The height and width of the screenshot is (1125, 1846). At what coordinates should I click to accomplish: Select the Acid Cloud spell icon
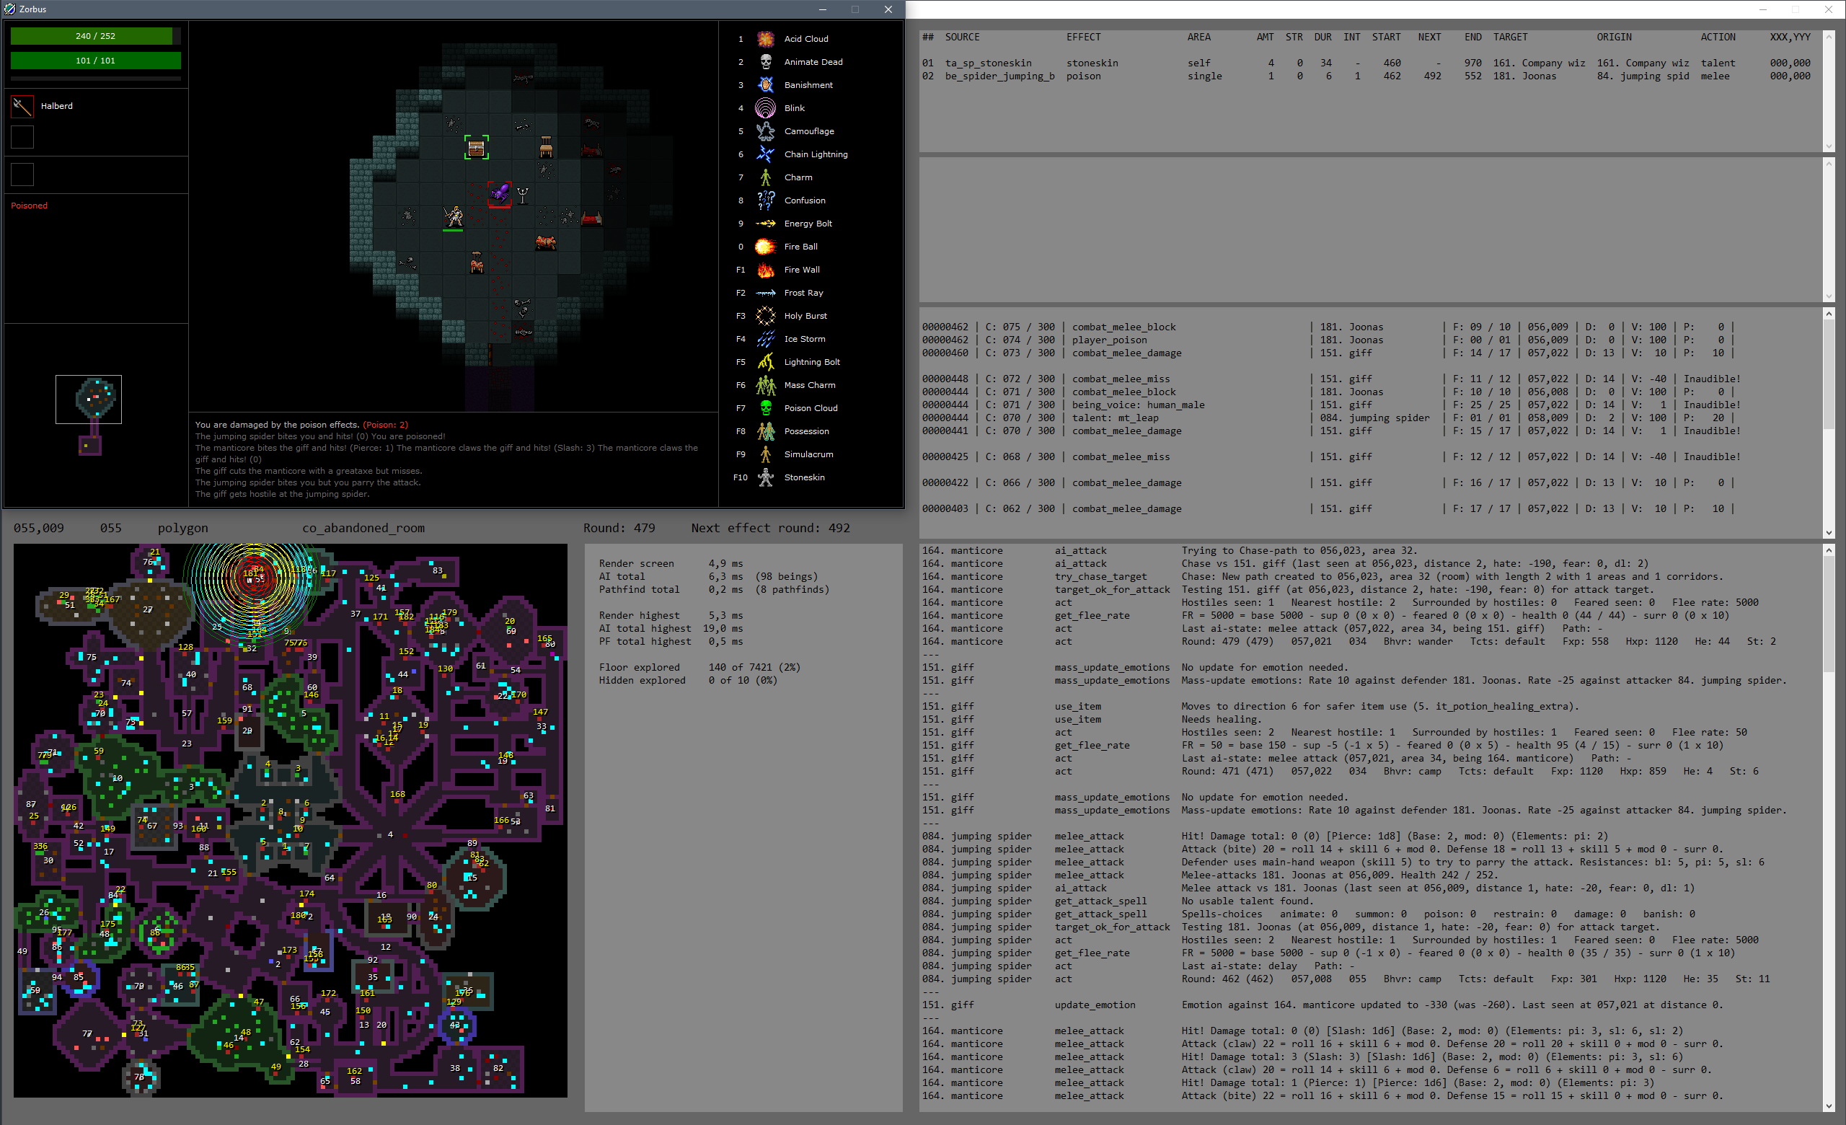coord(765,39)
